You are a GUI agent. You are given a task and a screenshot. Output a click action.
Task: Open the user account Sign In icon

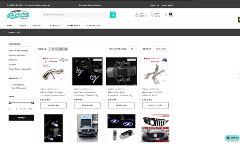pos(137,15)
